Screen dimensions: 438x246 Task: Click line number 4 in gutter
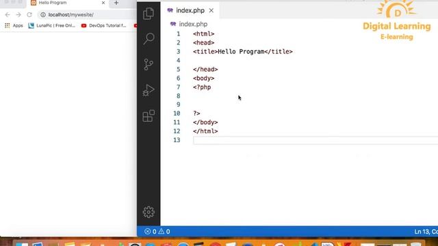click(x=178, y=61)
